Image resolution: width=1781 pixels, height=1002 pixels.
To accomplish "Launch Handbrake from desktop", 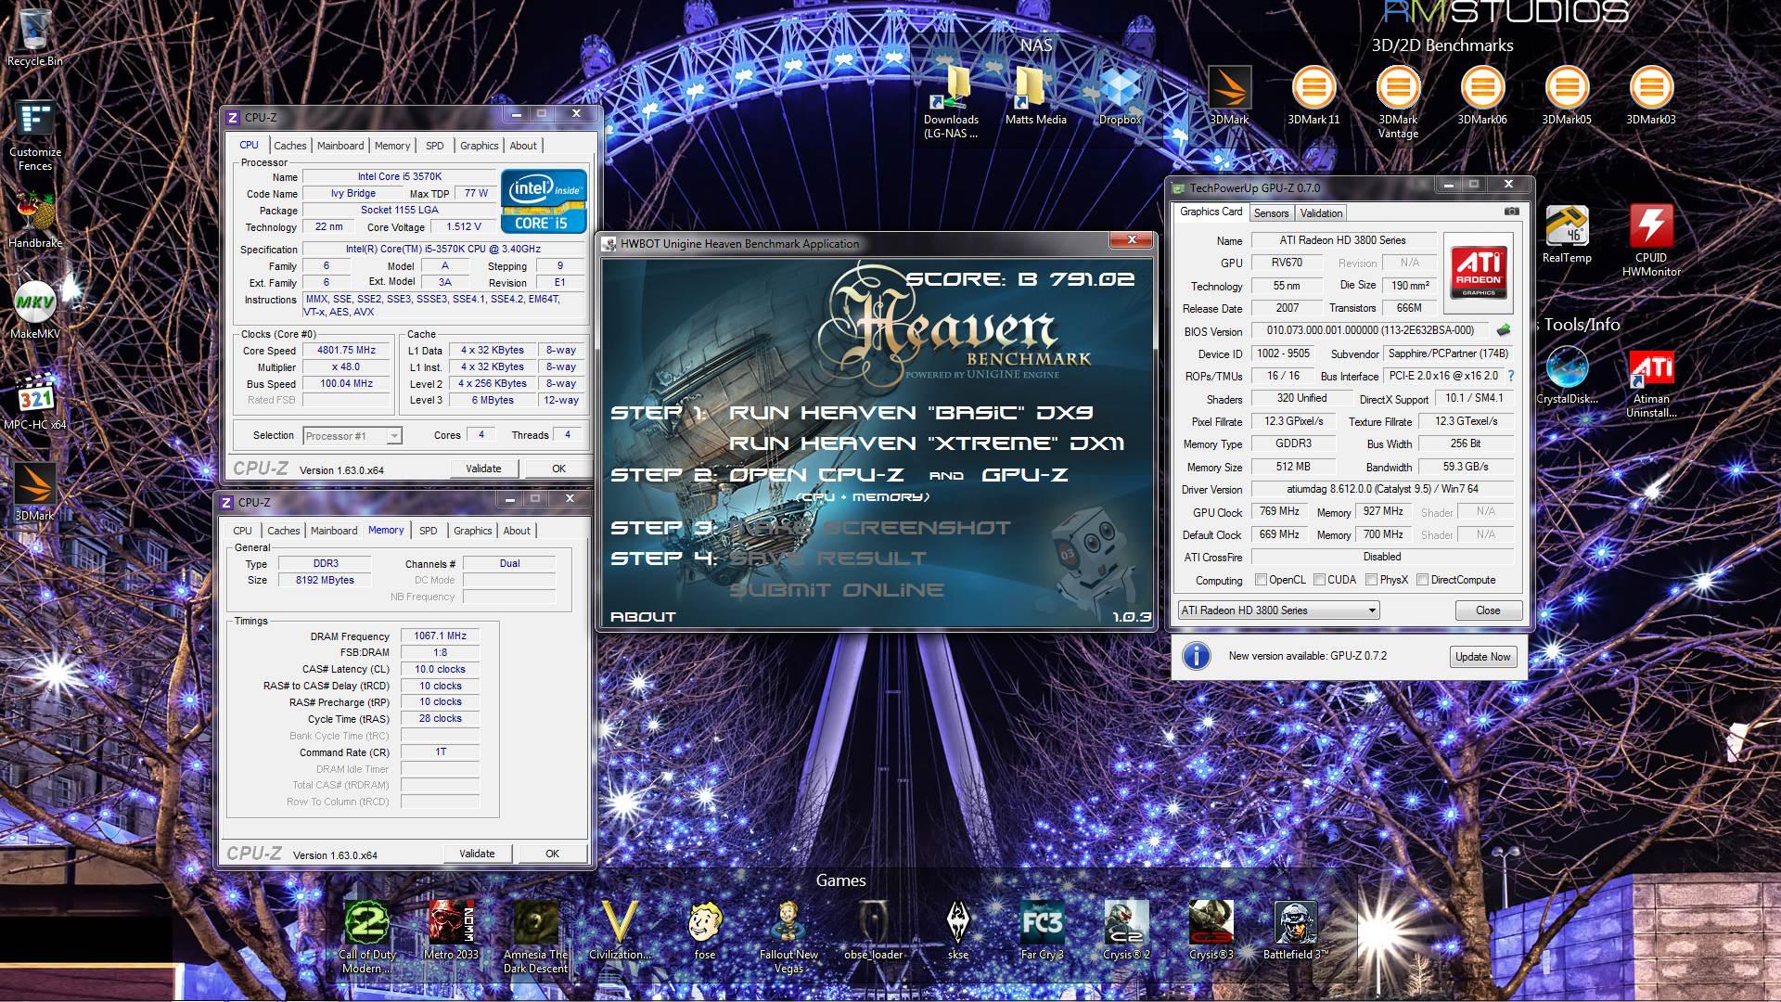I will (35, 221).
